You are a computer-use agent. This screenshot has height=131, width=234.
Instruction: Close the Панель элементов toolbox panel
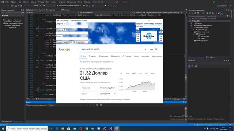pyautogui.click(x=23, y=10)
